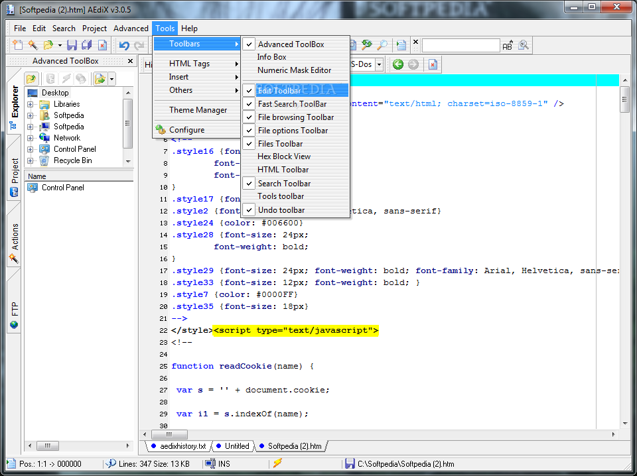
Task: Uncheck Advanced ToolBox in Toolbars submenu
Action: pyautogui.click(x=295, y=44)
